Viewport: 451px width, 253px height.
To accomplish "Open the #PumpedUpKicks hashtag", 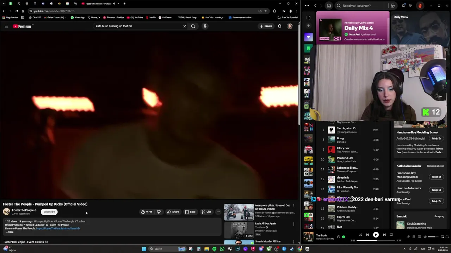I will 43,221.
